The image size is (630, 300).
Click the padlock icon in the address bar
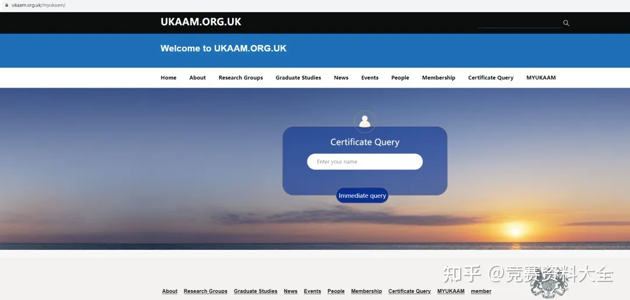coord(6,5)
